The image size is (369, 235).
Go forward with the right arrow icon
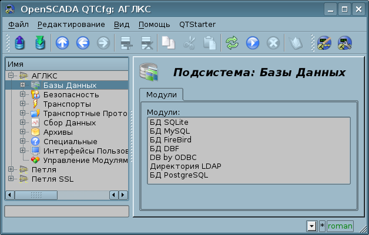[103, 43]
